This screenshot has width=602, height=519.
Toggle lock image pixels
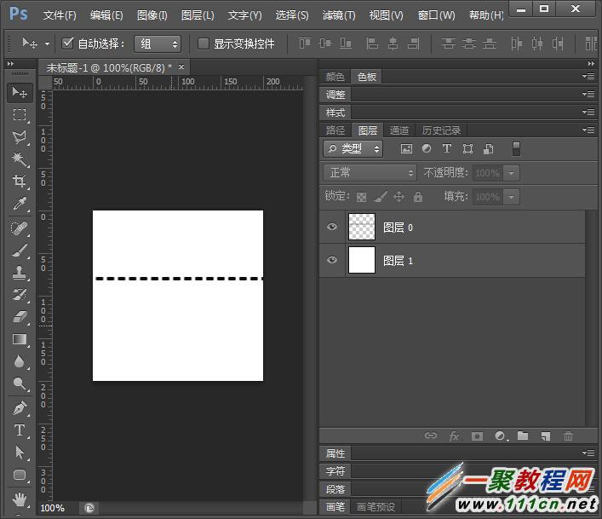pos(380,197)
